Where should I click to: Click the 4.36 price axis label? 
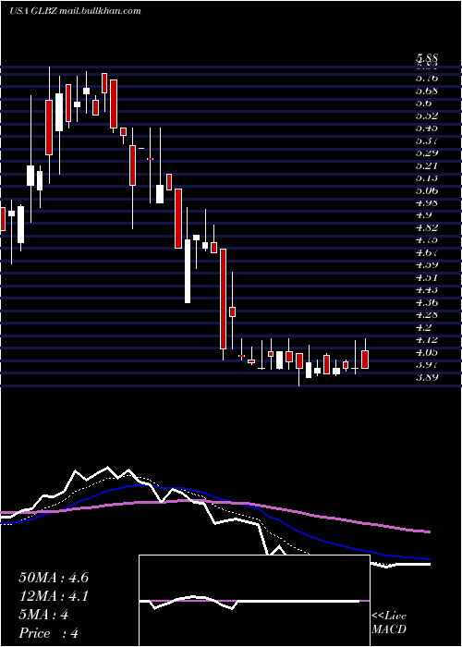[x=427, y=302]
